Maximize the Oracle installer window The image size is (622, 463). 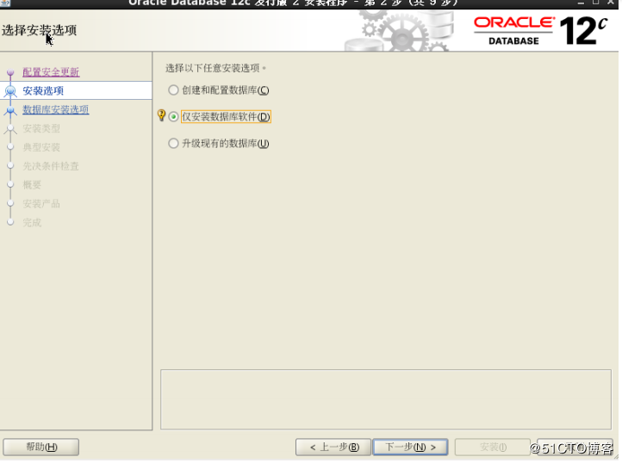(x=595, y=3)
